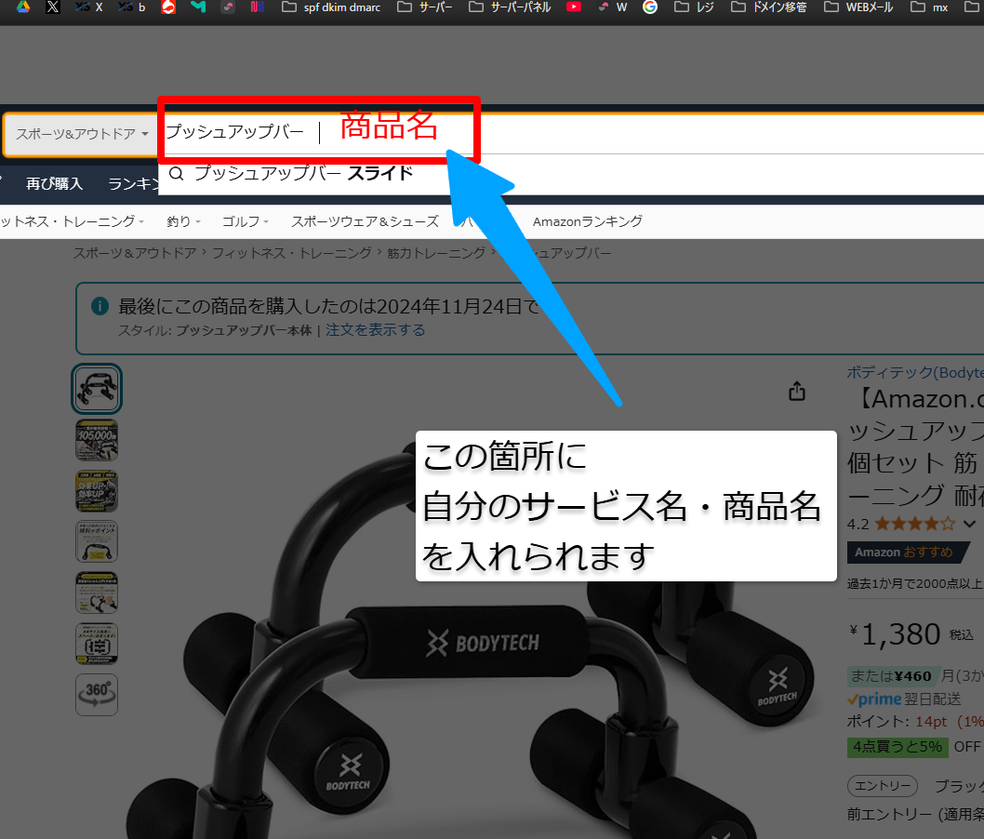Click the 'エントリー' button
This screenshot has width=984, height=839.
[x=883, y=786]
